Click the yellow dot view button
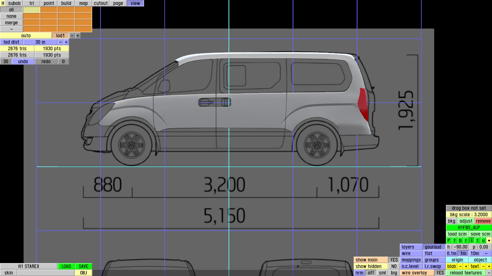 click(489, 240)
